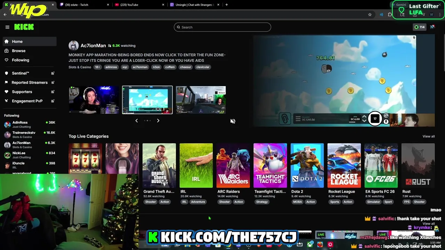Open the Grand Theft Auto category card

coord(159,166)
